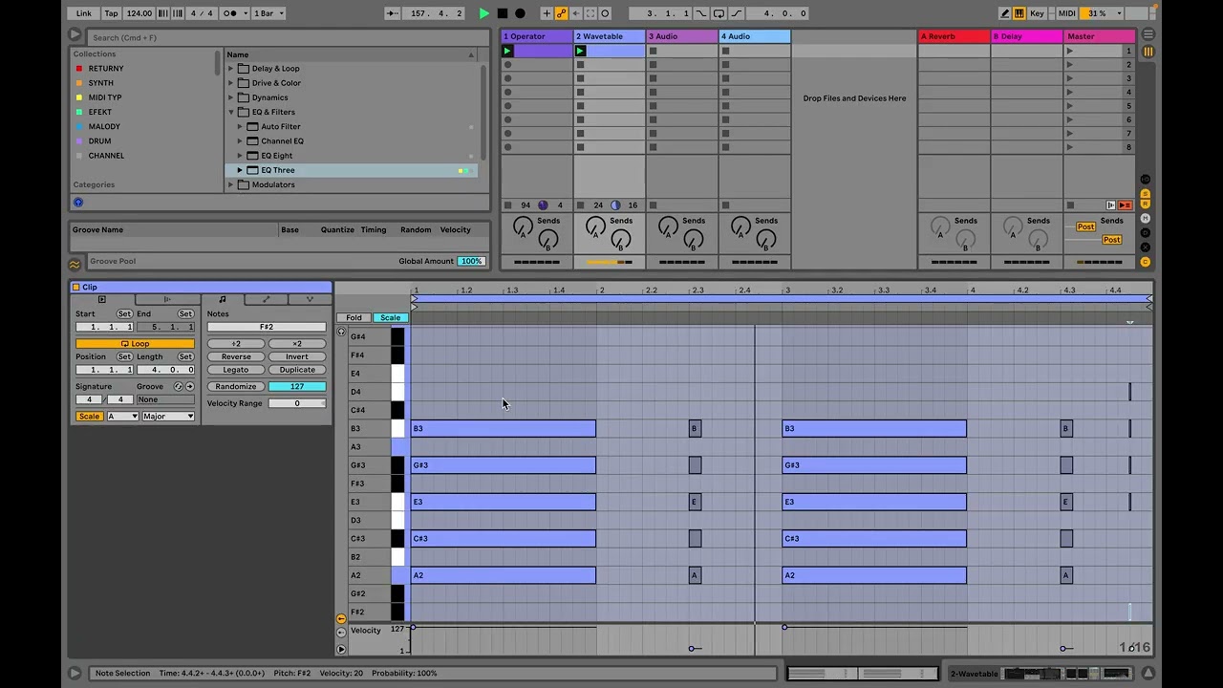Select the A Reverb return track
The image size is (1223, 688).
[x=954, y=36]
